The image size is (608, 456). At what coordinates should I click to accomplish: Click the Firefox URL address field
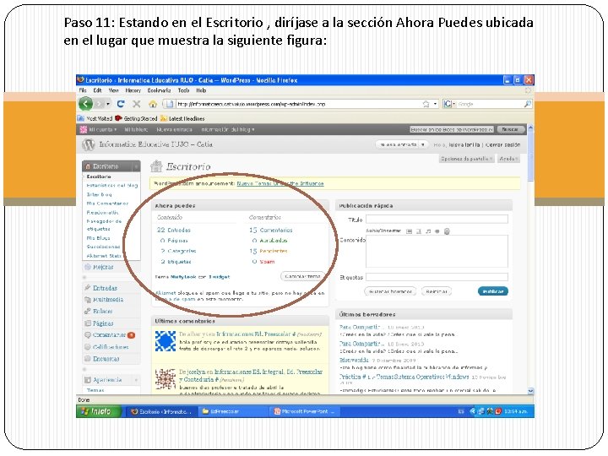(299, 104)
